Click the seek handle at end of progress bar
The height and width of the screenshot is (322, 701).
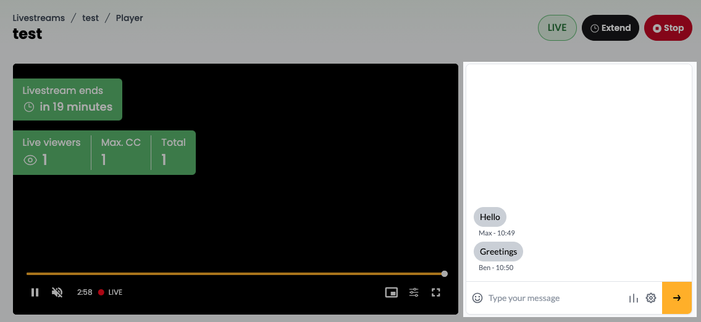[x=445, y=274]
